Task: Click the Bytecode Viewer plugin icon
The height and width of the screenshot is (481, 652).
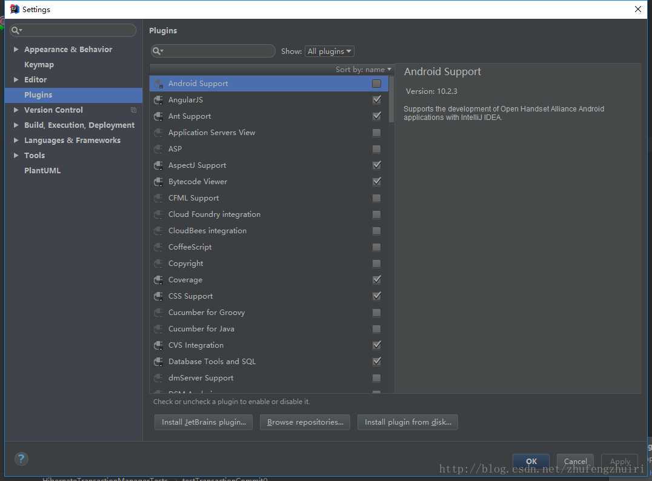Action: tap(158, 182)
